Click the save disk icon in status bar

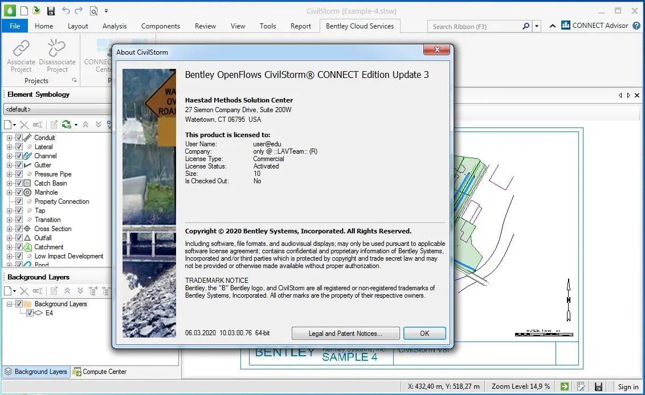(x=598, y=386)
